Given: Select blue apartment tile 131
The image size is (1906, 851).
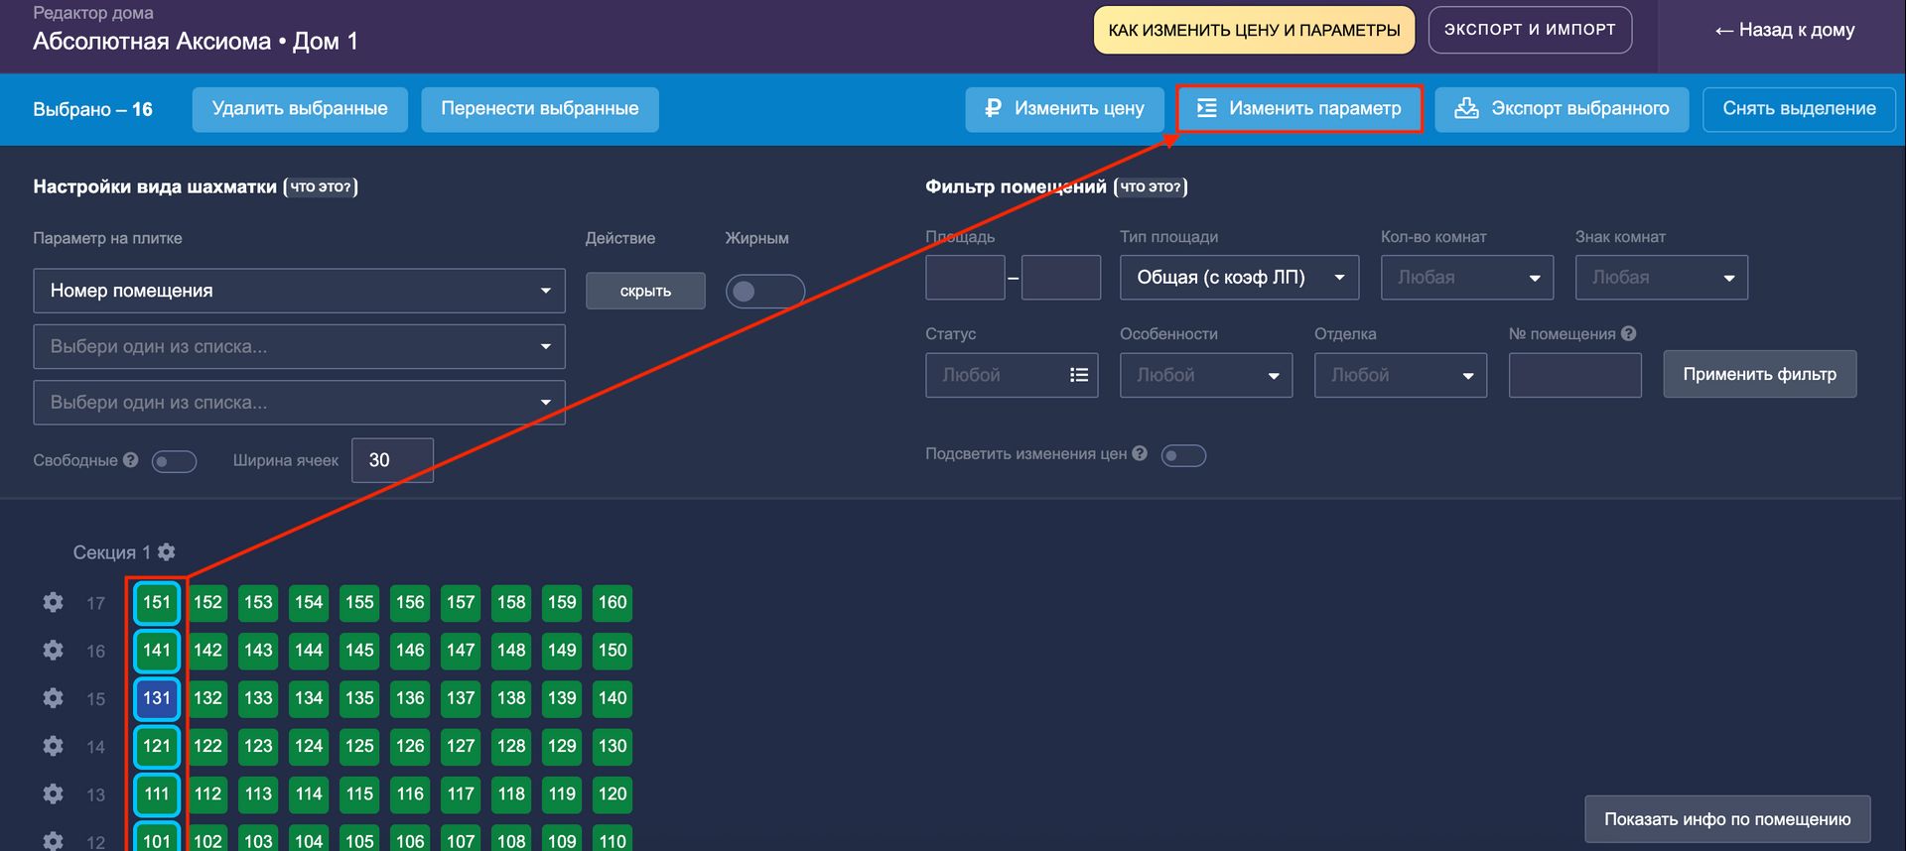Looking at the screenshot, I should pyautogui.click(x=157, y=697).
